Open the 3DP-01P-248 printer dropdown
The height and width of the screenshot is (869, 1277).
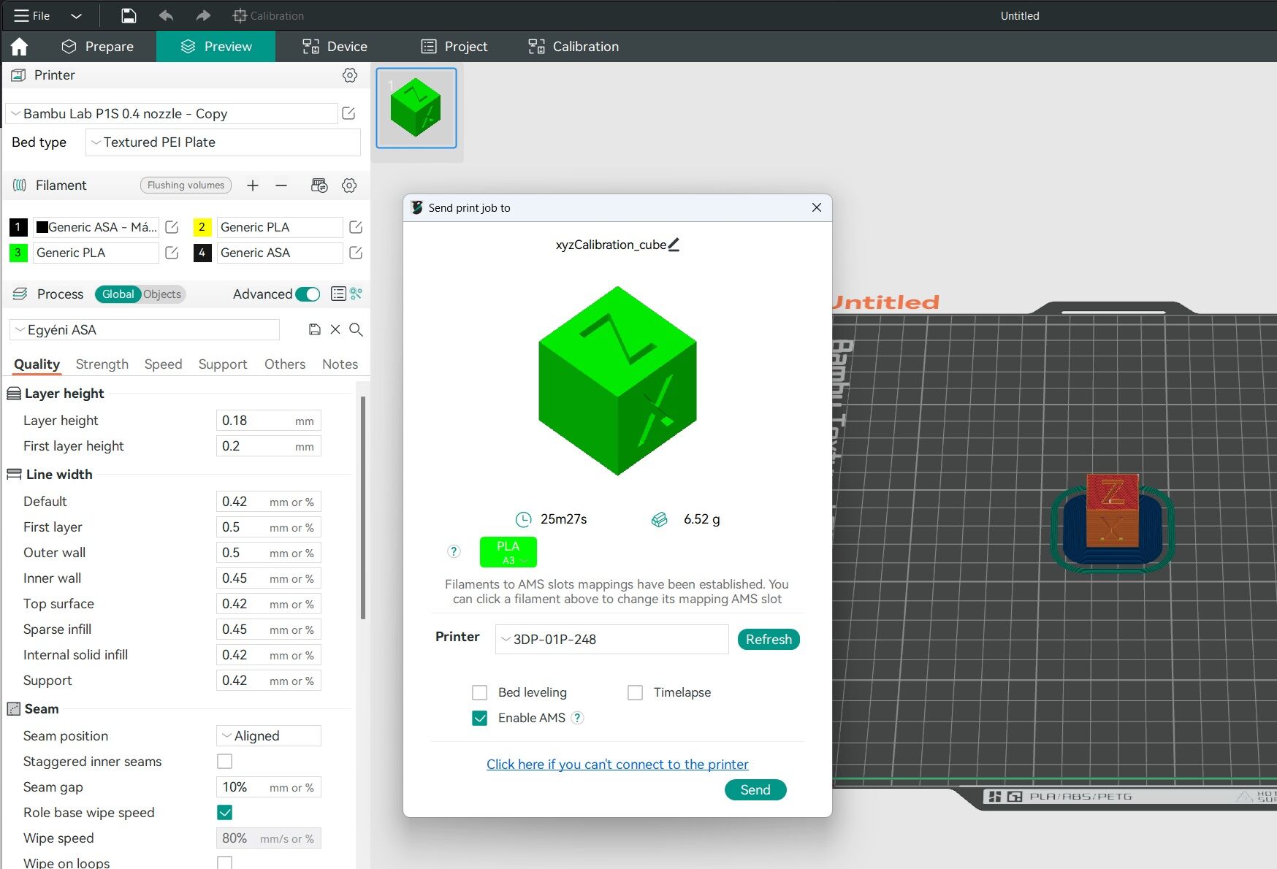click(612, 640)
